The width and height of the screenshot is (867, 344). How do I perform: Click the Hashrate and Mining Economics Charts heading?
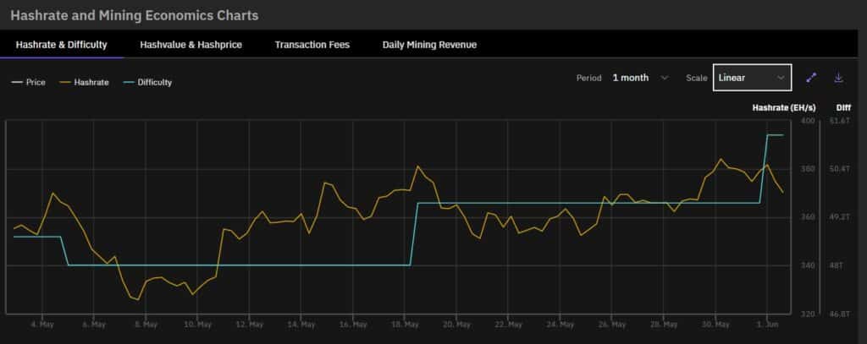(x=135, y=15)
